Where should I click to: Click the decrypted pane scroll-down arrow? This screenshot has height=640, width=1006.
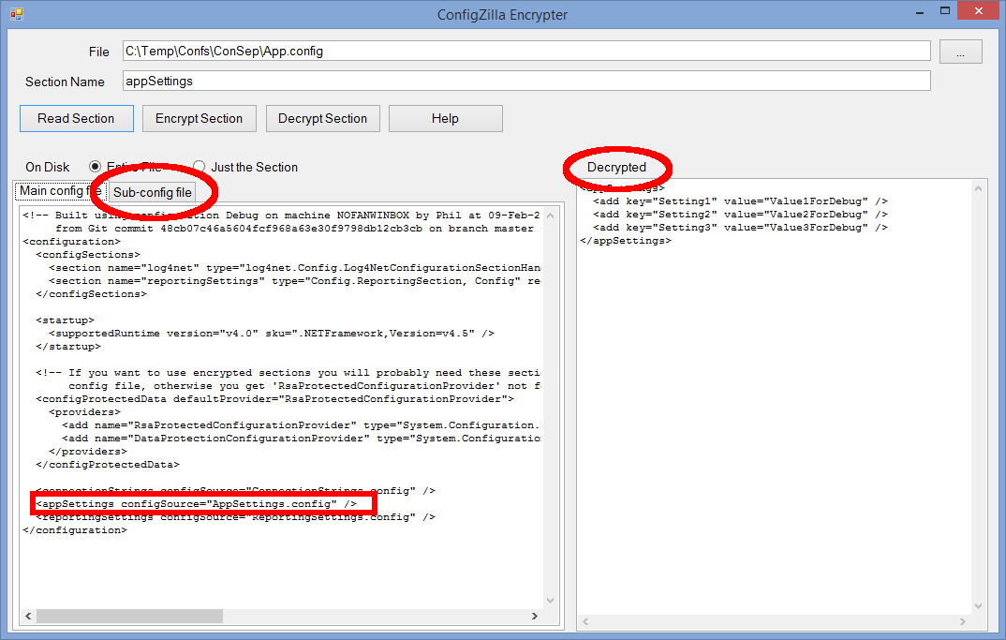point(978,605)
